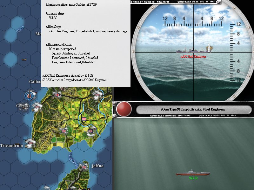Click the 'Torpedo hits 1, on fire' report line
This screenshot has width=254, height=190.
88,31
